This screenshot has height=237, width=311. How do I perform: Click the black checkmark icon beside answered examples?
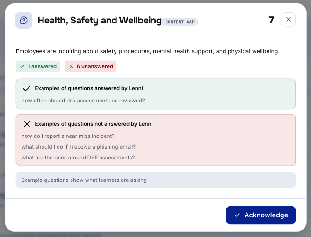[27, 88]
